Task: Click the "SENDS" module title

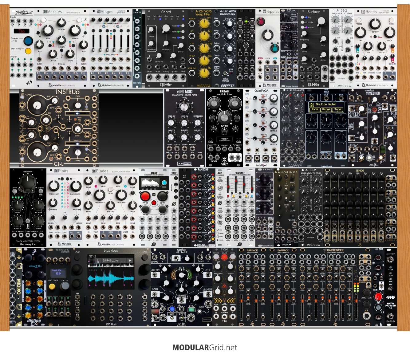Action: tap(360, 171)
